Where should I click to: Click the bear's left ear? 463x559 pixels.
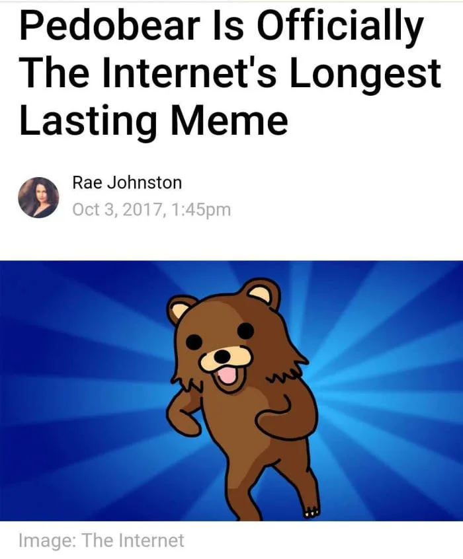pyautogui.click(x=181, y=309)
